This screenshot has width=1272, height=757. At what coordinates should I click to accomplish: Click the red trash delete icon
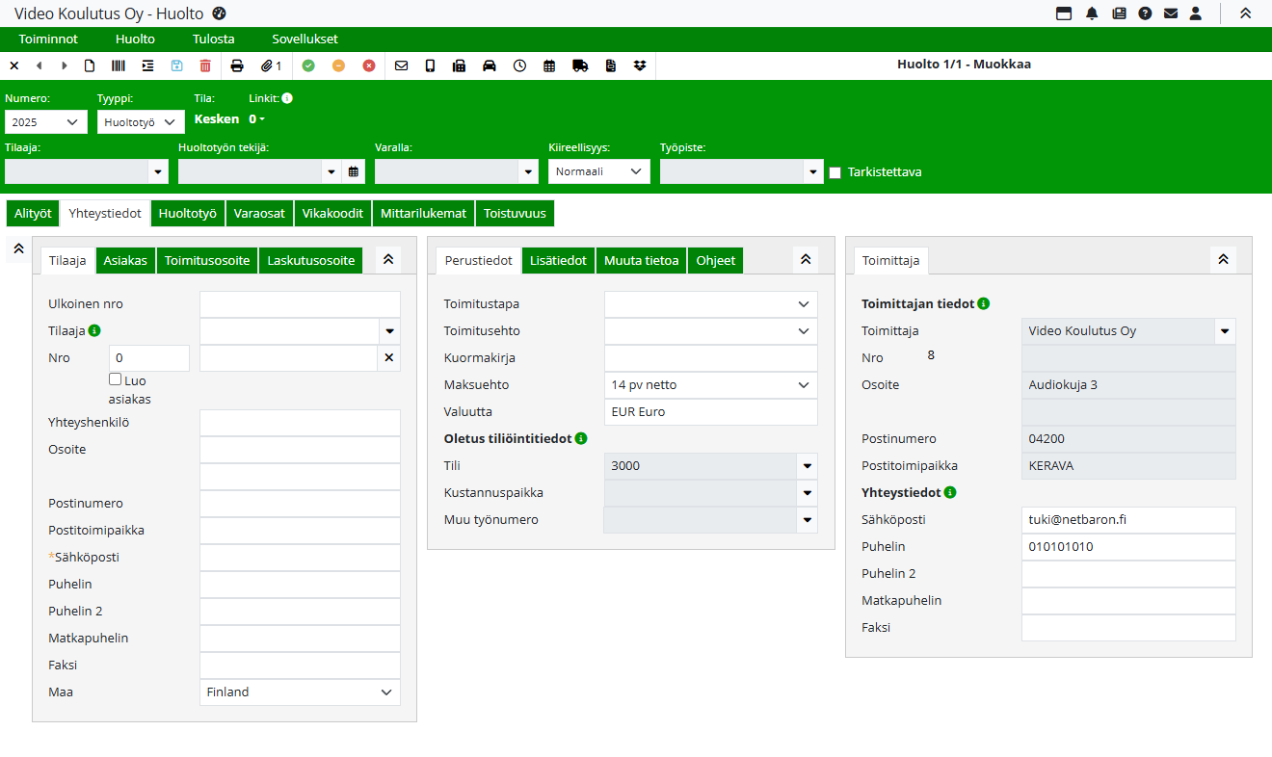[205, 65]
